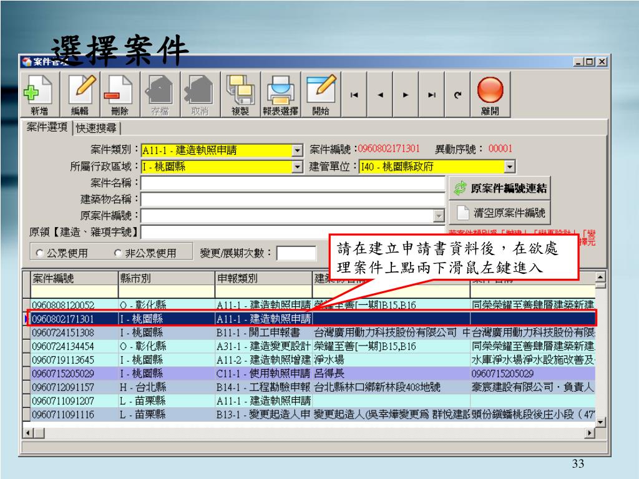Go to previous record arrow
Screen dimensions: 639x479
(380, 95)
